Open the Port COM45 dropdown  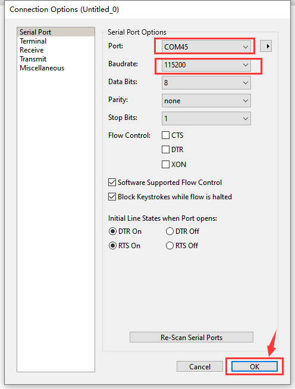pyautogui.click(x=206, y=47)
